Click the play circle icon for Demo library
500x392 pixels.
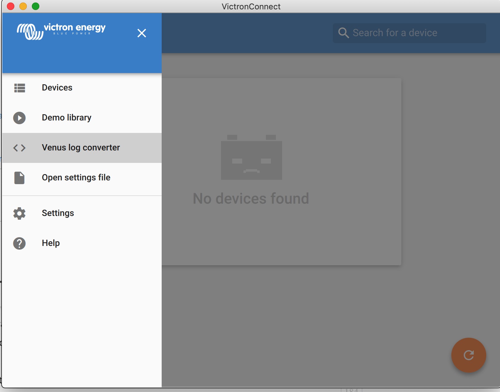(x=19, y=118)
